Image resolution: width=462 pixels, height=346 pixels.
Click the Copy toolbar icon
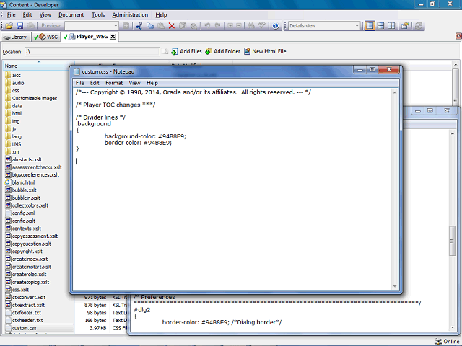150,26
